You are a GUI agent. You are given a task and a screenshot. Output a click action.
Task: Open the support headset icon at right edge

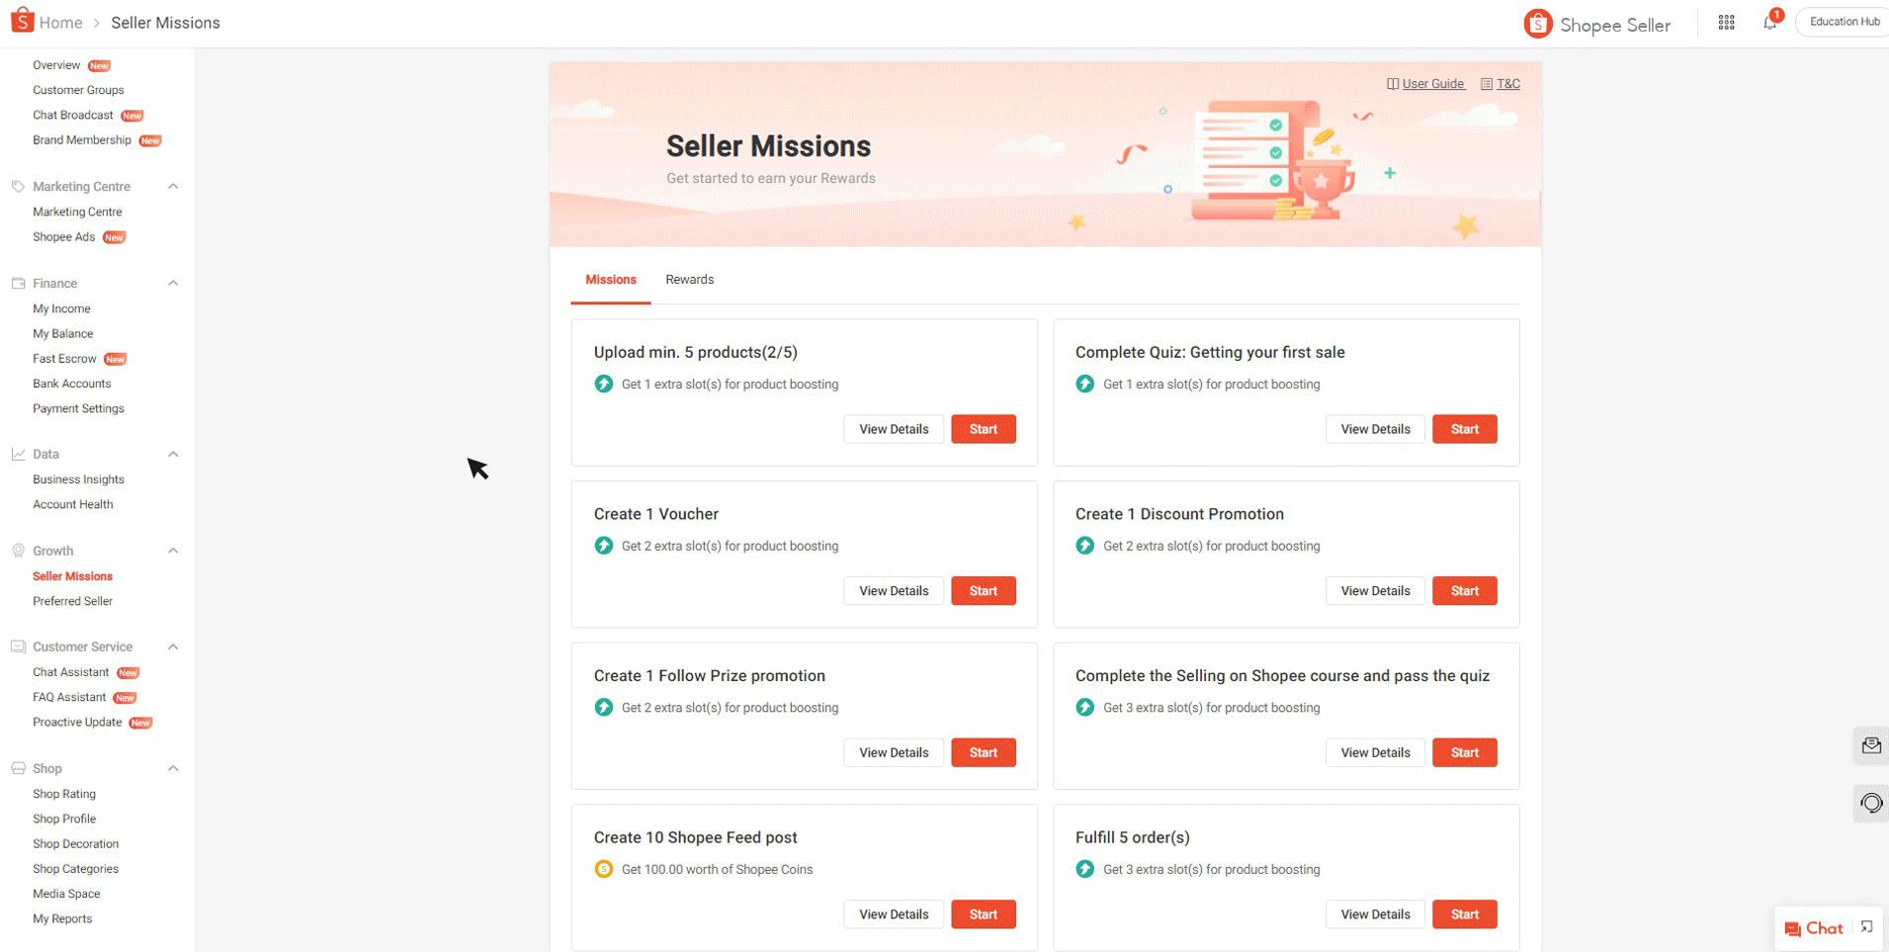coord(1871,803)
